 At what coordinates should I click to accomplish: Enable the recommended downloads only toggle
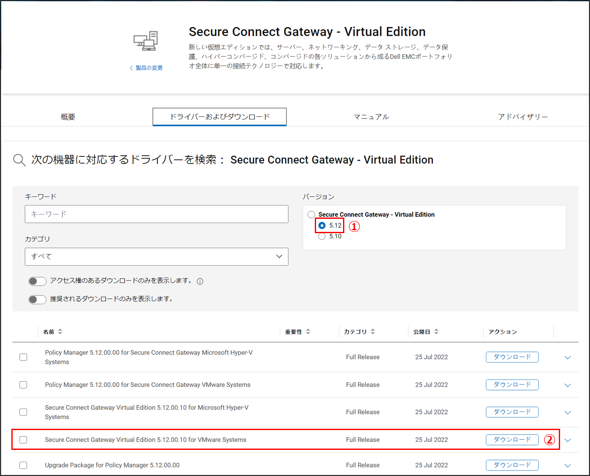point(37,299)
